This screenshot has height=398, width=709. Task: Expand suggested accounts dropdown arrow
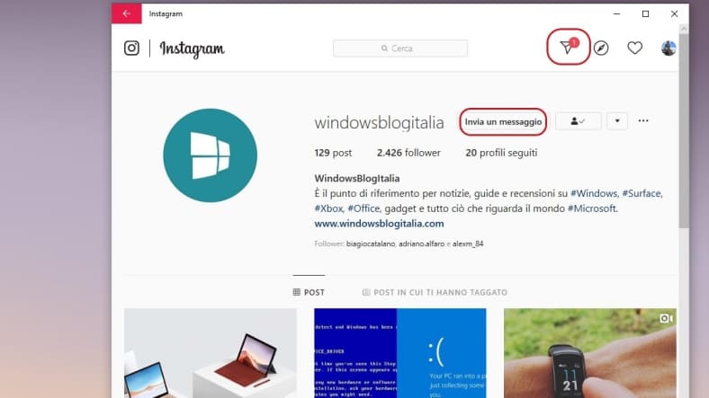tap(616, 121)
